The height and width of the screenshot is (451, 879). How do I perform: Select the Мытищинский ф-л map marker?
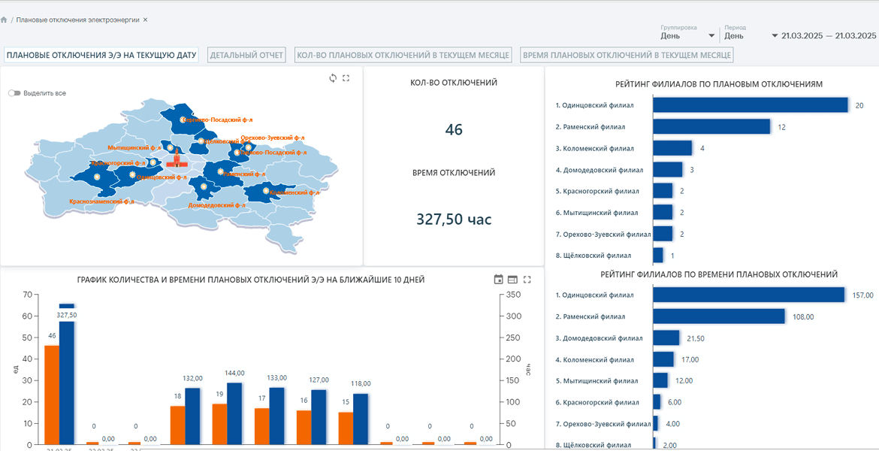click(x=171, y=147)
